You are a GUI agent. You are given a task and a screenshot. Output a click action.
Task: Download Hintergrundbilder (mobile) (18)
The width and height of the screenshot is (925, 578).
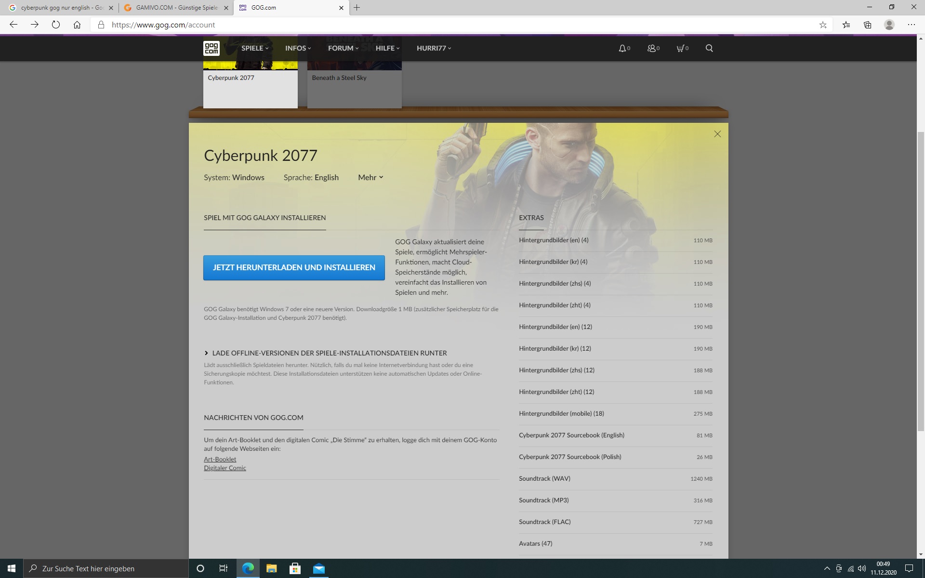click(616, 414)
